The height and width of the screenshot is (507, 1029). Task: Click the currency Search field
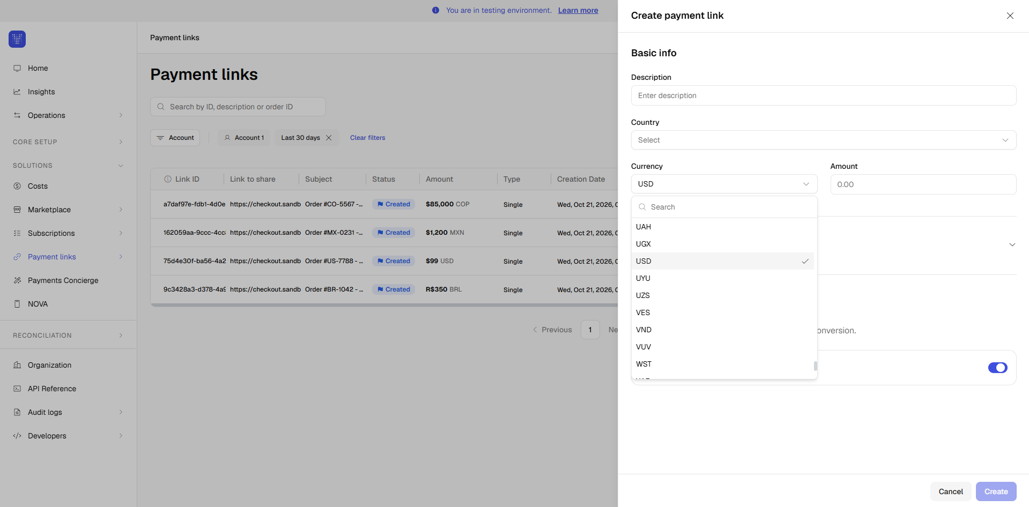pos(724,207)
